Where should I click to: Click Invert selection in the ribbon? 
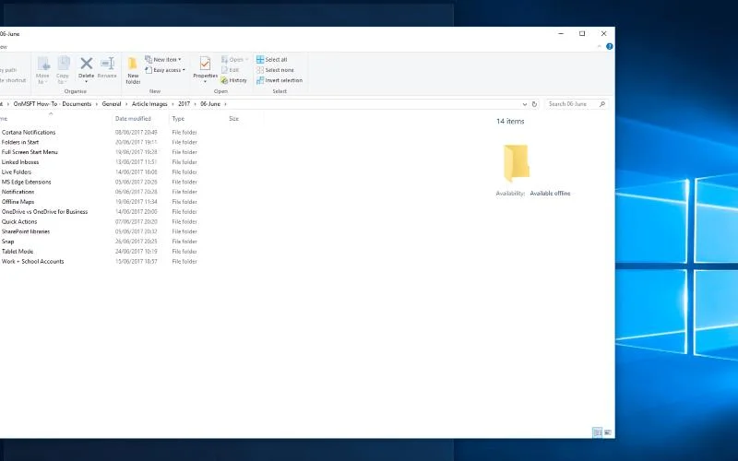[x=280, y=80]
